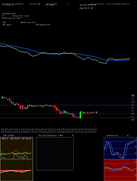This screenshot has height=181, width=137.
Task: Click the 'ManafaSutra.com' text at top right
Action: coord(124,4)
